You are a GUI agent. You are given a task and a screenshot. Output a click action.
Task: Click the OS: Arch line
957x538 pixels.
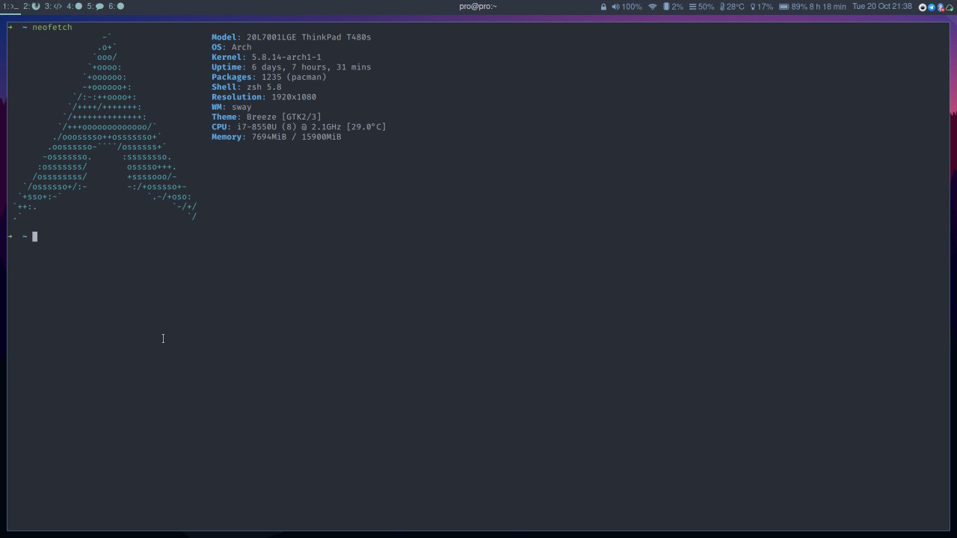[232, 47]
